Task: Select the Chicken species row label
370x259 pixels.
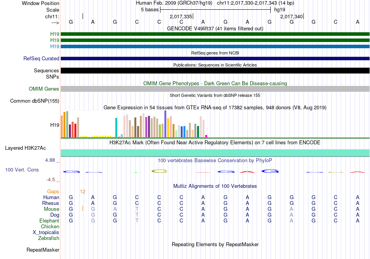Action: click(x=50, y=226)
